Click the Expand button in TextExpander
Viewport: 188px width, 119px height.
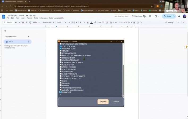click(103, 102)
